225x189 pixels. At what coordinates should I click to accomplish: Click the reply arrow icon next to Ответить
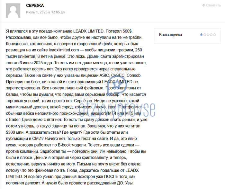point(204,5)
